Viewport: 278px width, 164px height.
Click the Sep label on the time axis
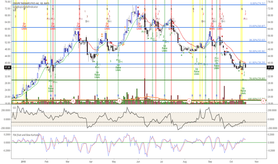coord(210,162)
